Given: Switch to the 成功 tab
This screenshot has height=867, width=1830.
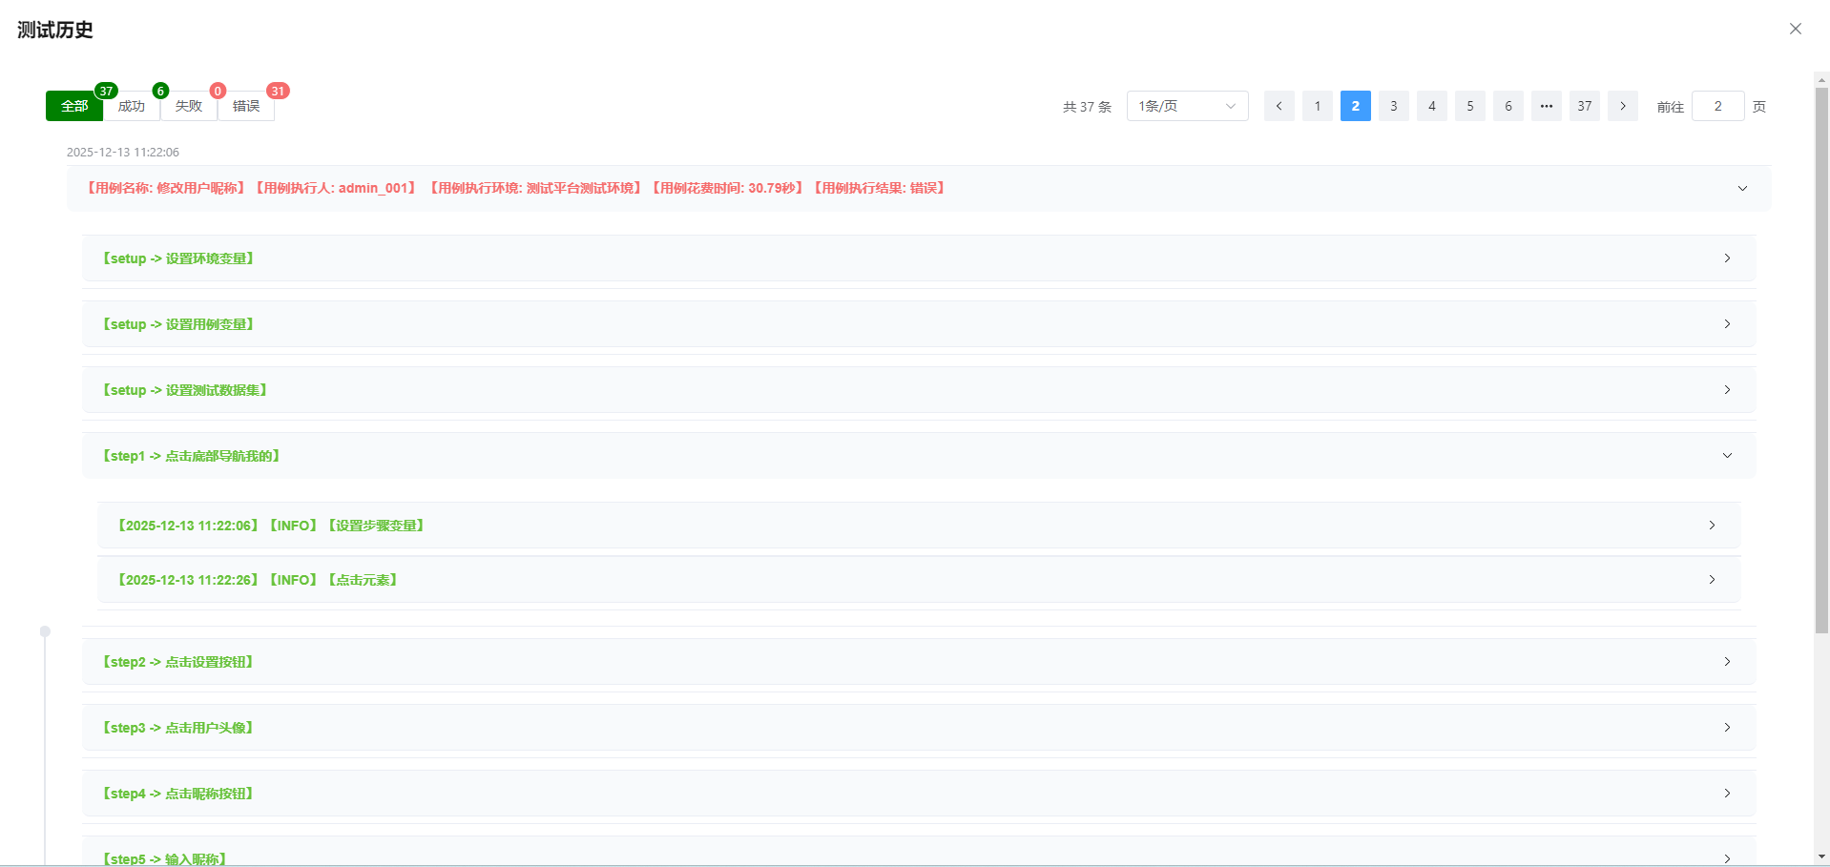Looking at the screenshot, I should click(132, 106).
